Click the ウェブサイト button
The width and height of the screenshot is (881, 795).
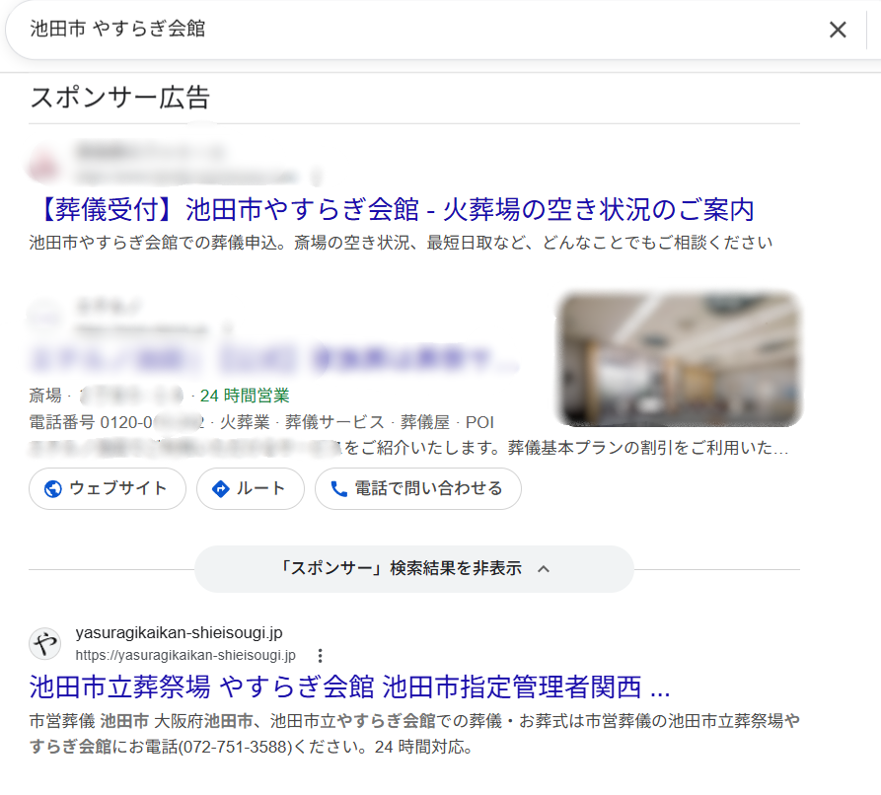point(107,488)
